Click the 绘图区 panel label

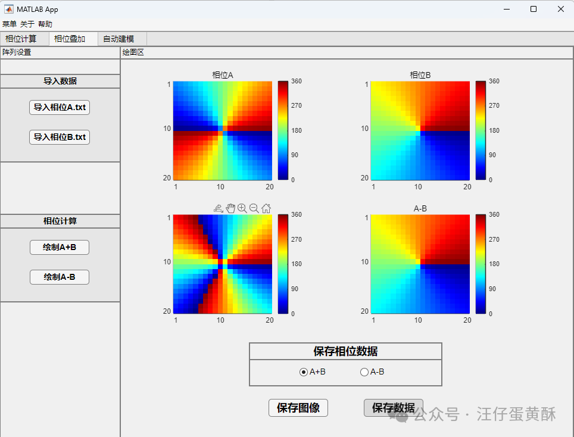click(133, 52)
